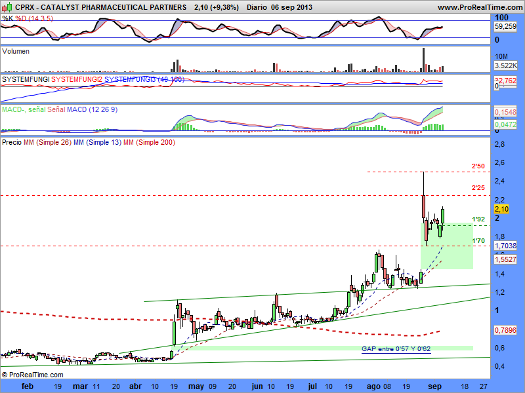Click the "1,5527" moving average value
The image size is (525, 393).
505,259
